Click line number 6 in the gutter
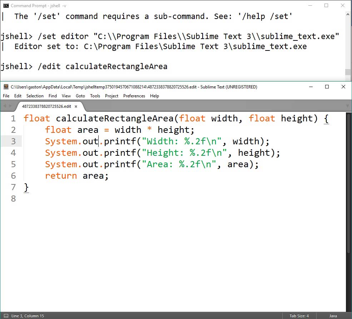Viewport: 352px width, 319px height. pos(13,176)
